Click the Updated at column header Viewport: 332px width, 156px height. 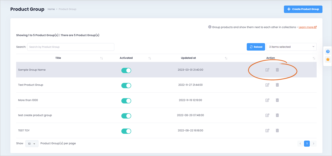188,58
